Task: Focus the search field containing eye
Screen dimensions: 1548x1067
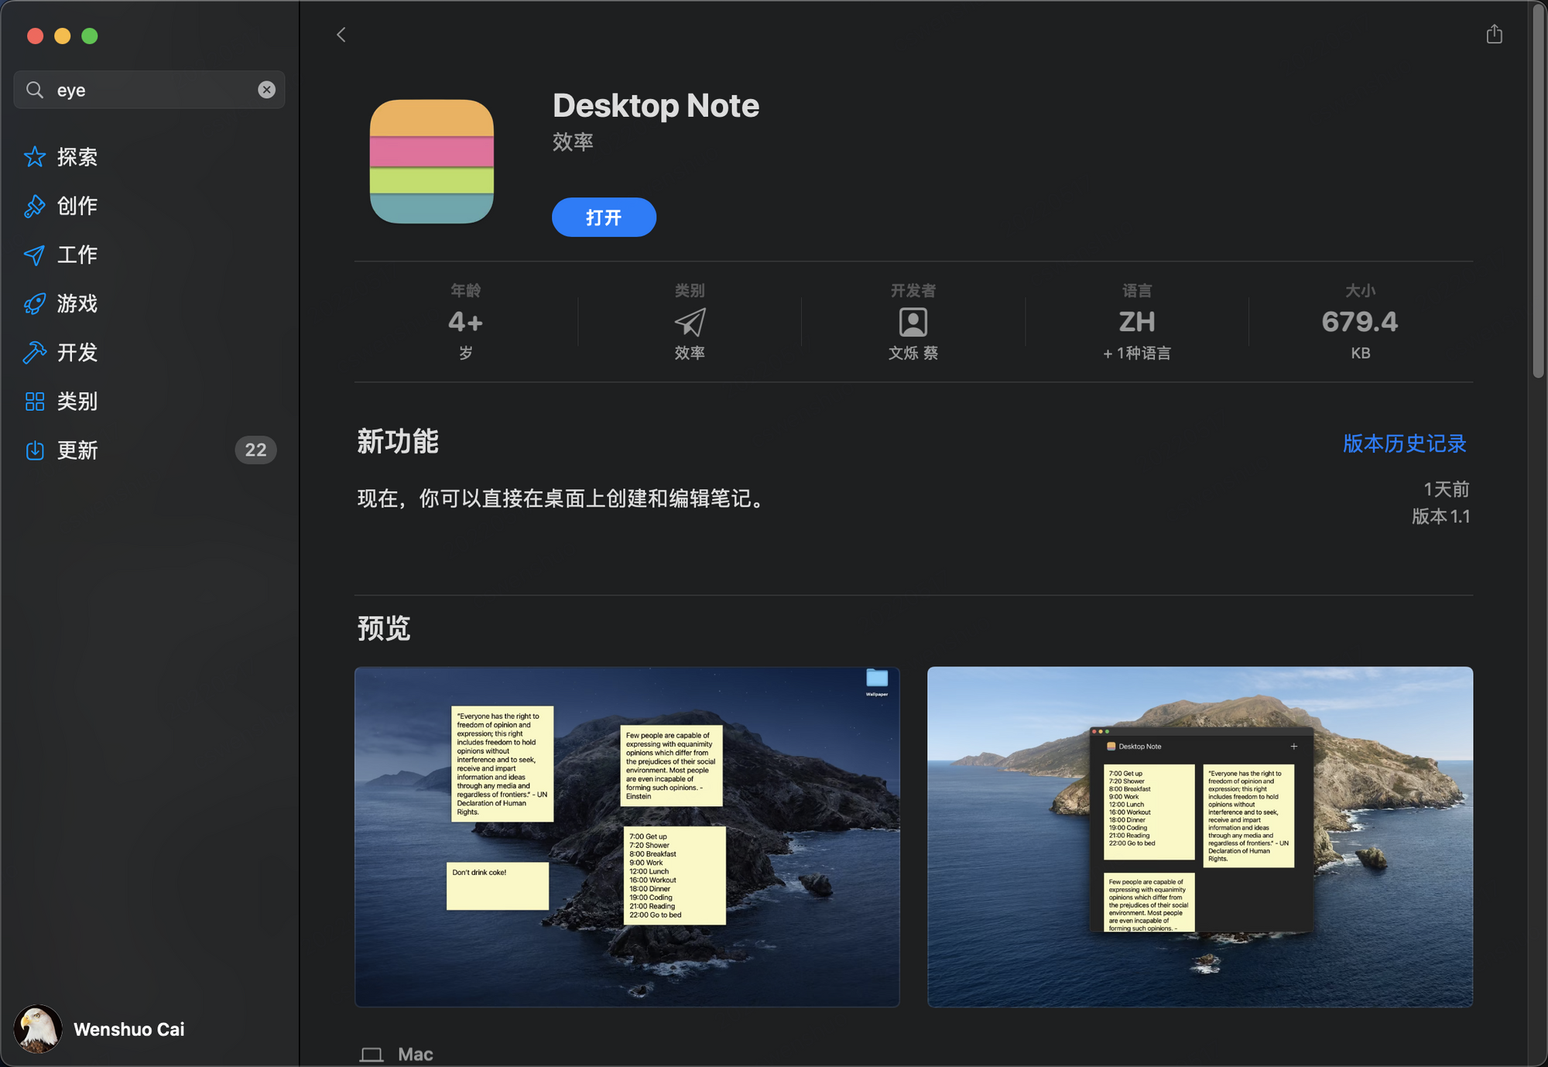Action: pos(149,90)
